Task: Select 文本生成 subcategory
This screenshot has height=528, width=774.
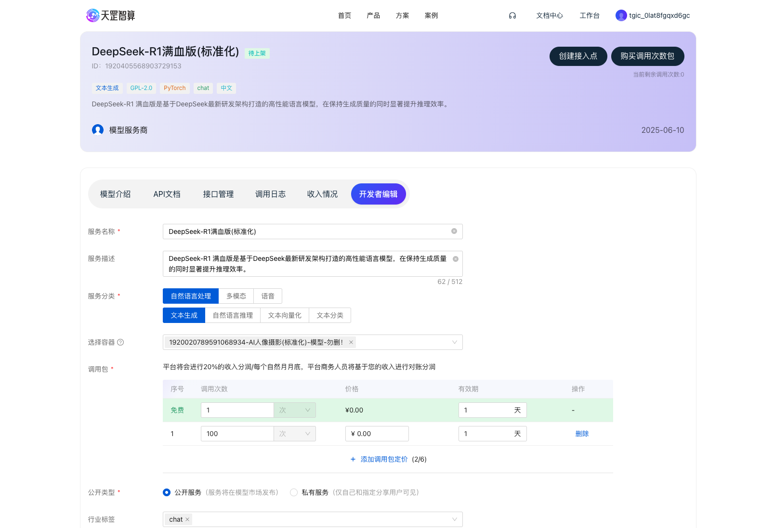Action: coord(184,315)
